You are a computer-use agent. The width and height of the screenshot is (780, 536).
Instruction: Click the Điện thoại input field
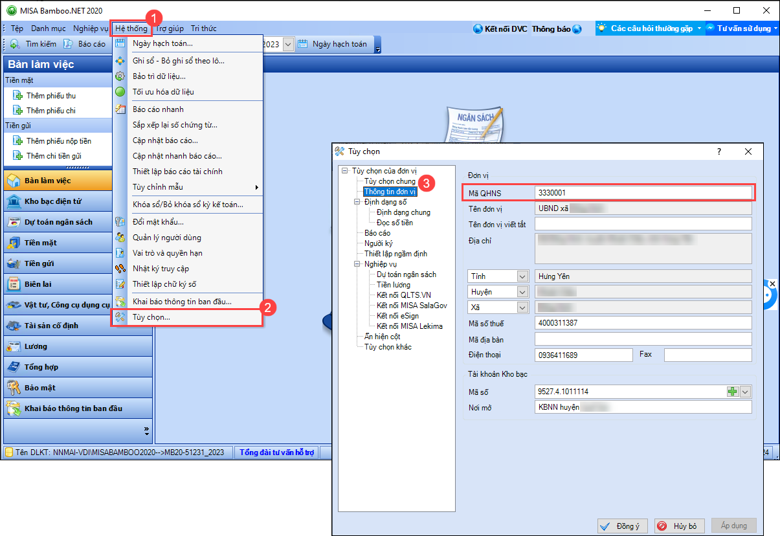[x=583, y=355]
